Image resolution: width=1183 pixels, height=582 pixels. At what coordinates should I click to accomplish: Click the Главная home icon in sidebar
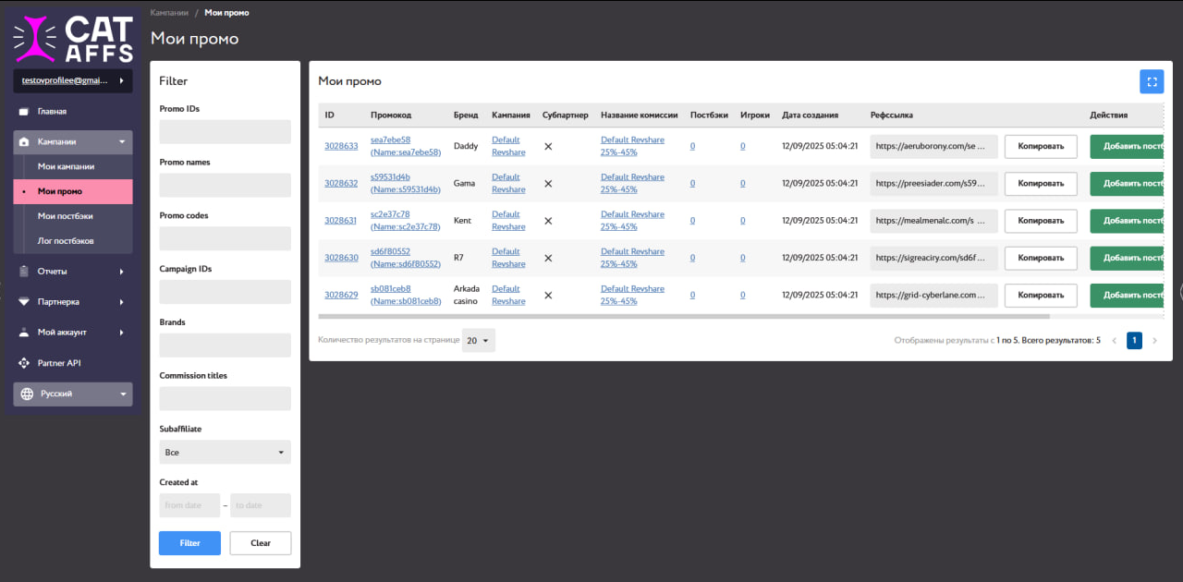tap(24, 112)
